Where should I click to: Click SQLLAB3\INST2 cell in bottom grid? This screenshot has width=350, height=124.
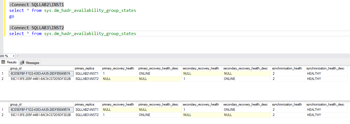tap(87, 115)
